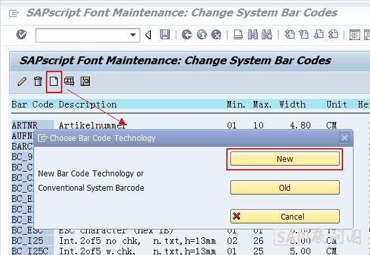The image size is (370, 255).
Task: Click the green Back arrow icon
Action: tap(187, 35)
